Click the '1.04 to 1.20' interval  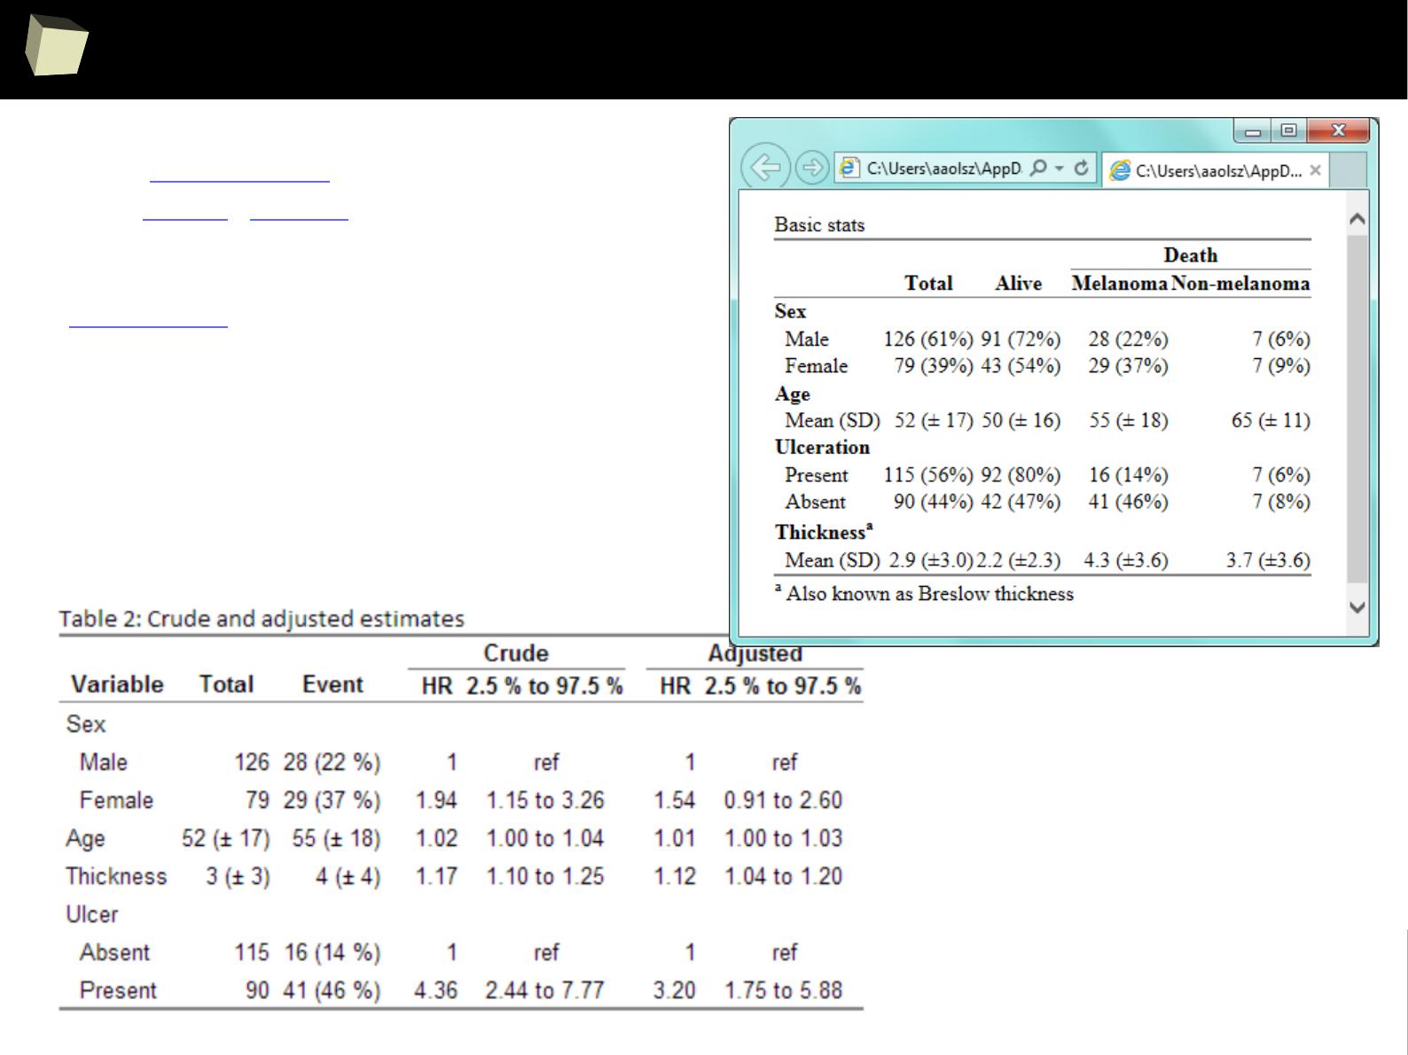point(783,877)
